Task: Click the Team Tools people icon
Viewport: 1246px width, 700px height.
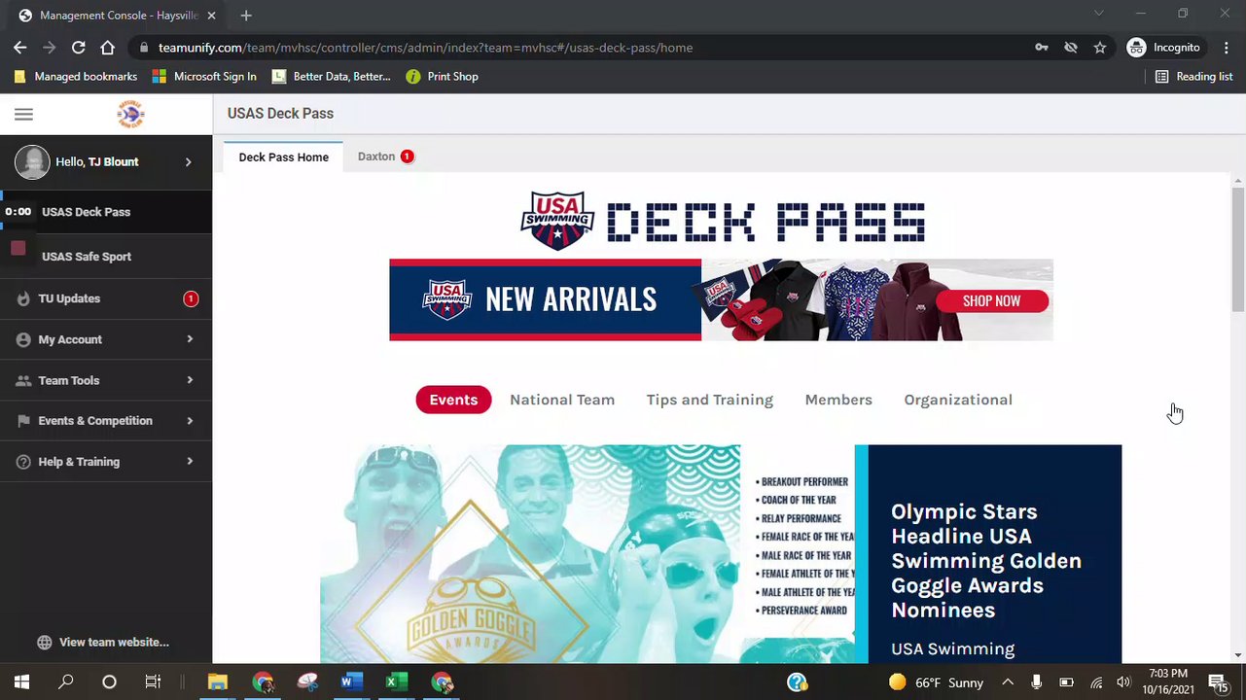Action: [23, 380]
